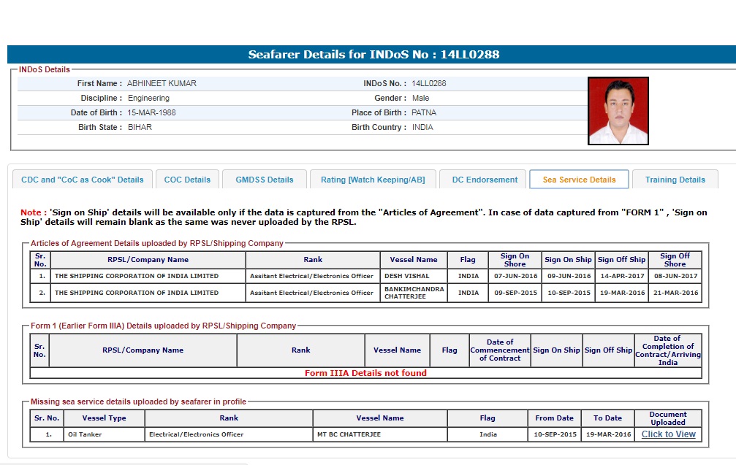Click the MT BC CHATTERJEE vessel entry
Screen dimensions: 736x465
(349, 434)
